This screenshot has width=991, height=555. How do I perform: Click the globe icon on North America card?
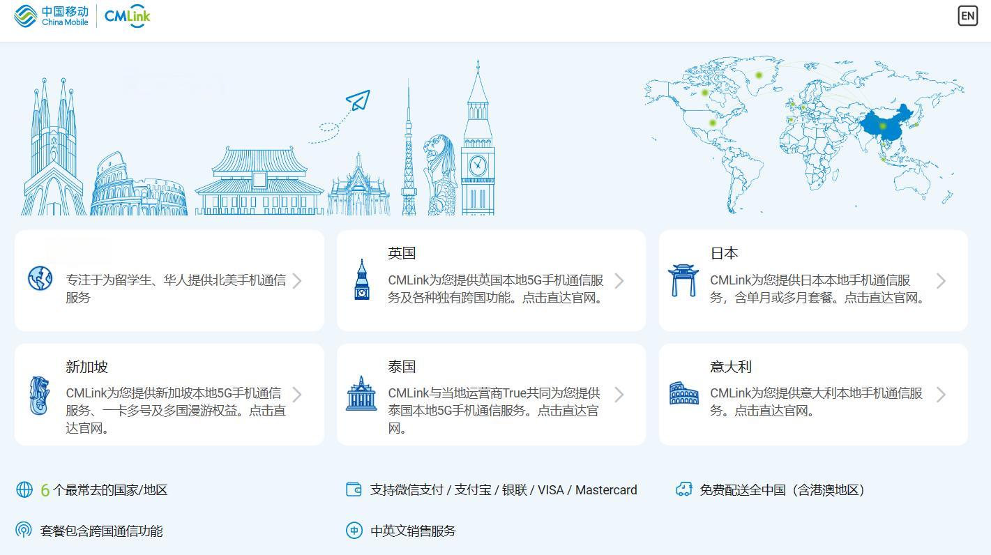click(40, 278)
